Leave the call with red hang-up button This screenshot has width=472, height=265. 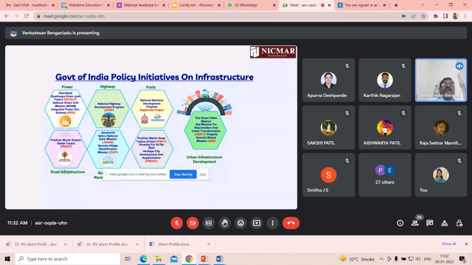(x=291, y=223)
